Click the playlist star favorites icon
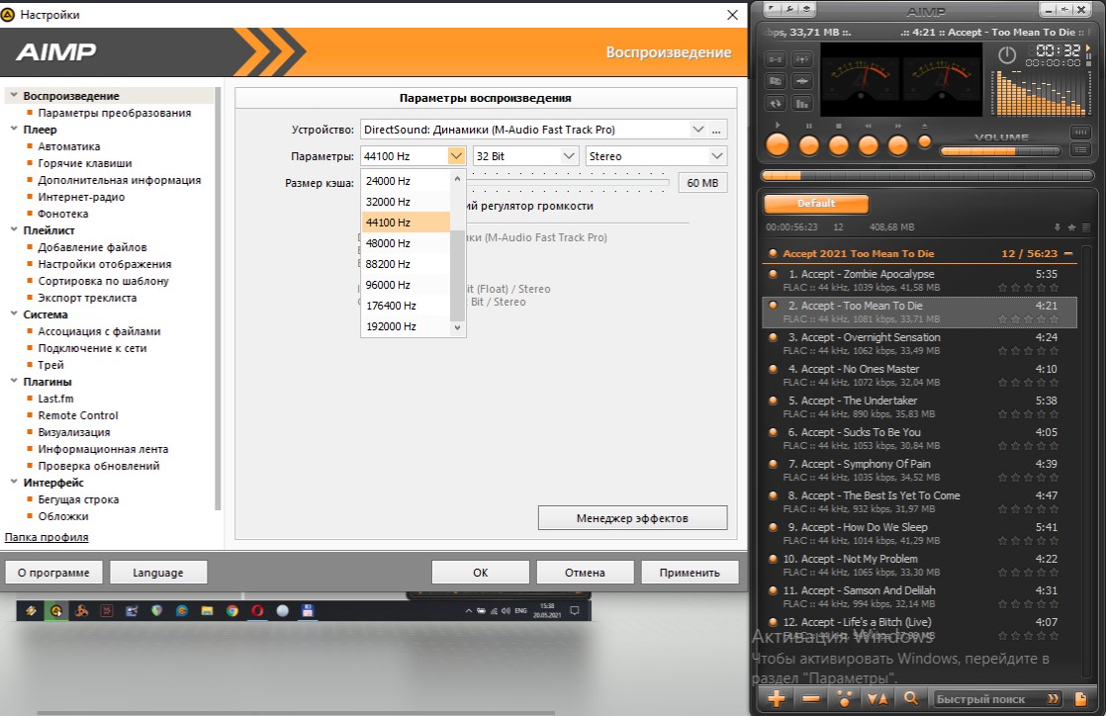The width and height of the screenshot is (1106, 716). [x=1071, y=227]
